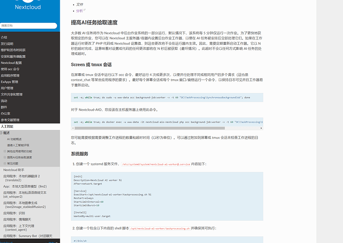Screen dimensions: 343x243
Task: Open 用户管理 from the sidebar menu
Action: pyautogui.click(x=7, y=88)
